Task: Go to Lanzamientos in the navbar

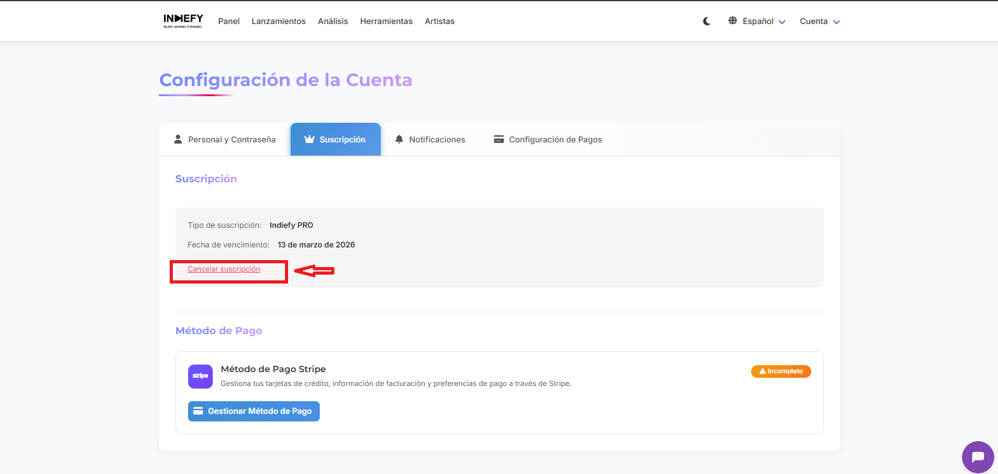Action: pos(279,22)
